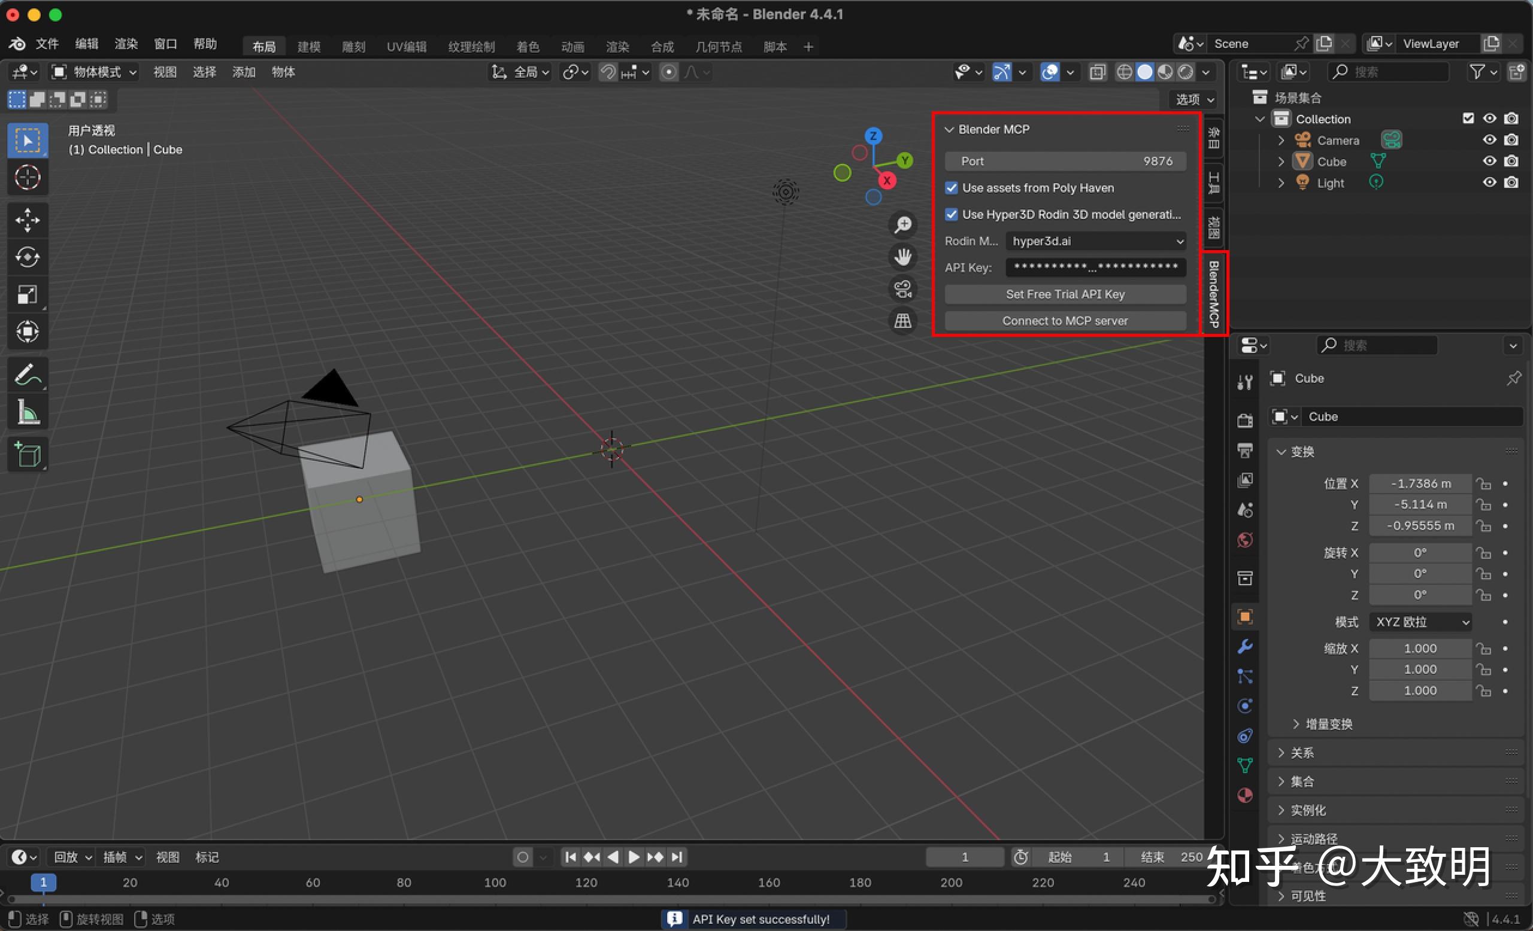Uncheck Use assets from Poly Haven
1533x931 pixels.
click(952, 188)
